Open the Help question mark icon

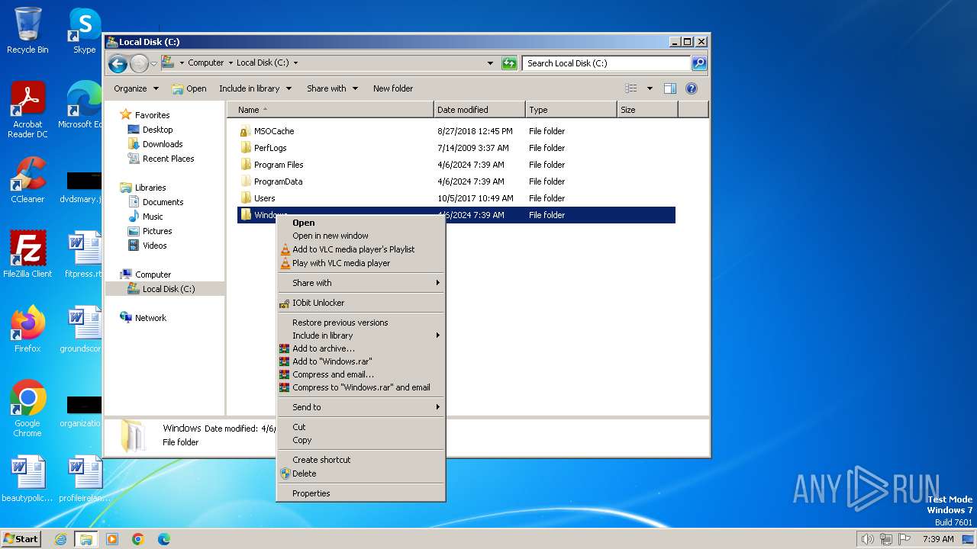click(x=692, y=88)
